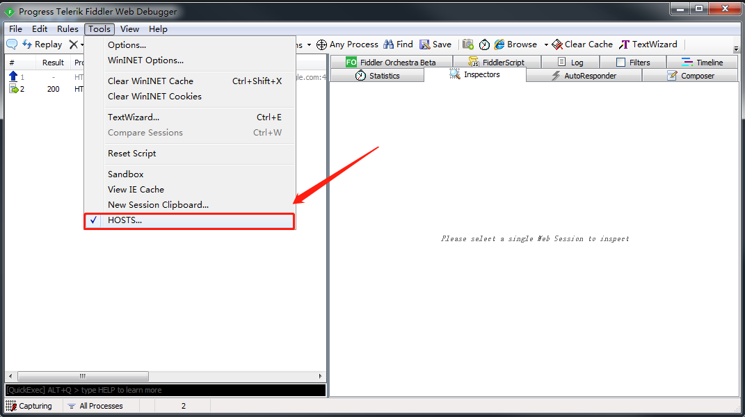
Task: Toggle Capturing in the status bar
Action: coord(29,406)
